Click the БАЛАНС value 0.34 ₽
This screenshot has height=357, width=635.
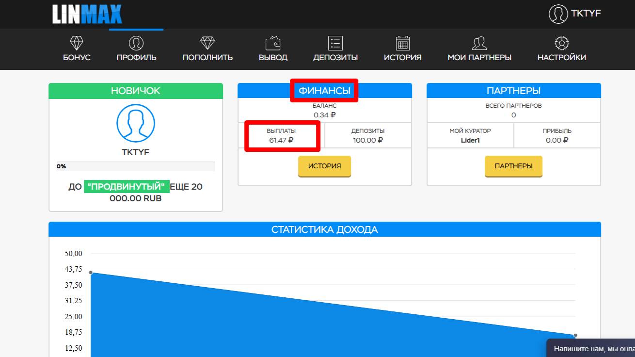pyautogui.click(x=324, y=115)
